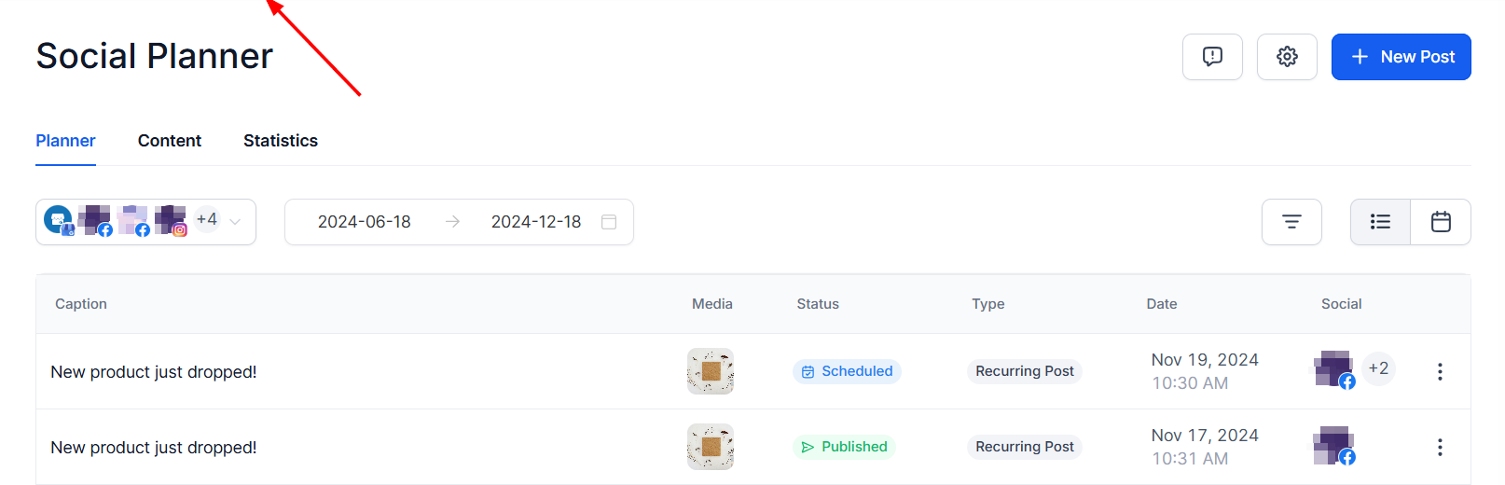Switch to list view
Viewport: 1505px width, 485px height.
tap(1380, 222)
